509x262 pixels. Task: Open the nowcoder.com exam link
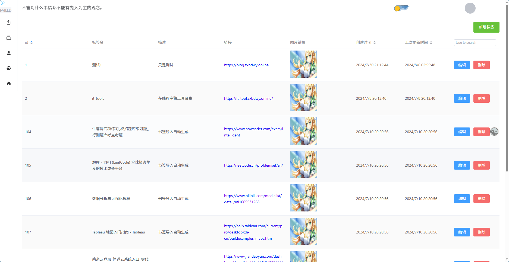(x=253, y=132)
